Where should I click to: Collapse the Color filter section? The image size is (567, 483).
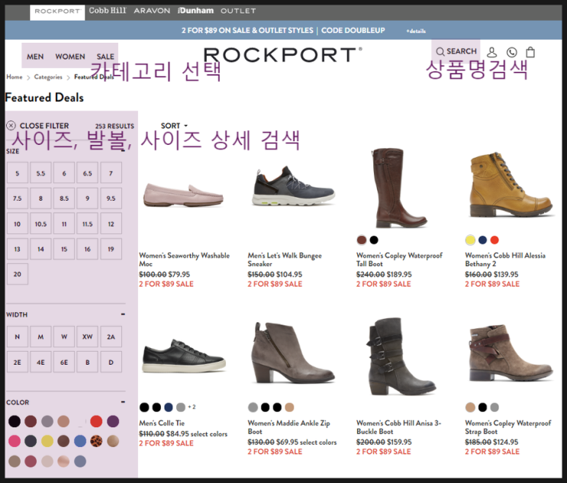pyautogui.click(x=123, y=401)
